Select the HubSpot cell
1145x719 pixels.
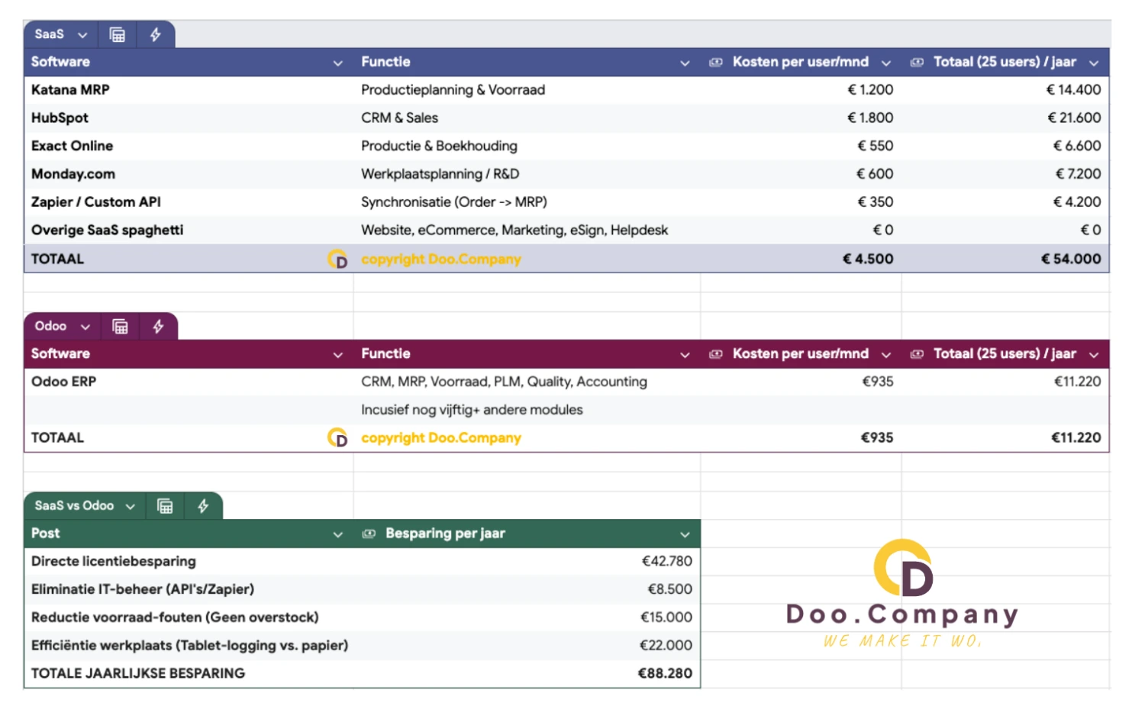pos(189,118)
